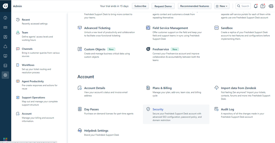Select Account in the admin menu
This screenshot has width=275, height=143.
(x=27, y=114)
